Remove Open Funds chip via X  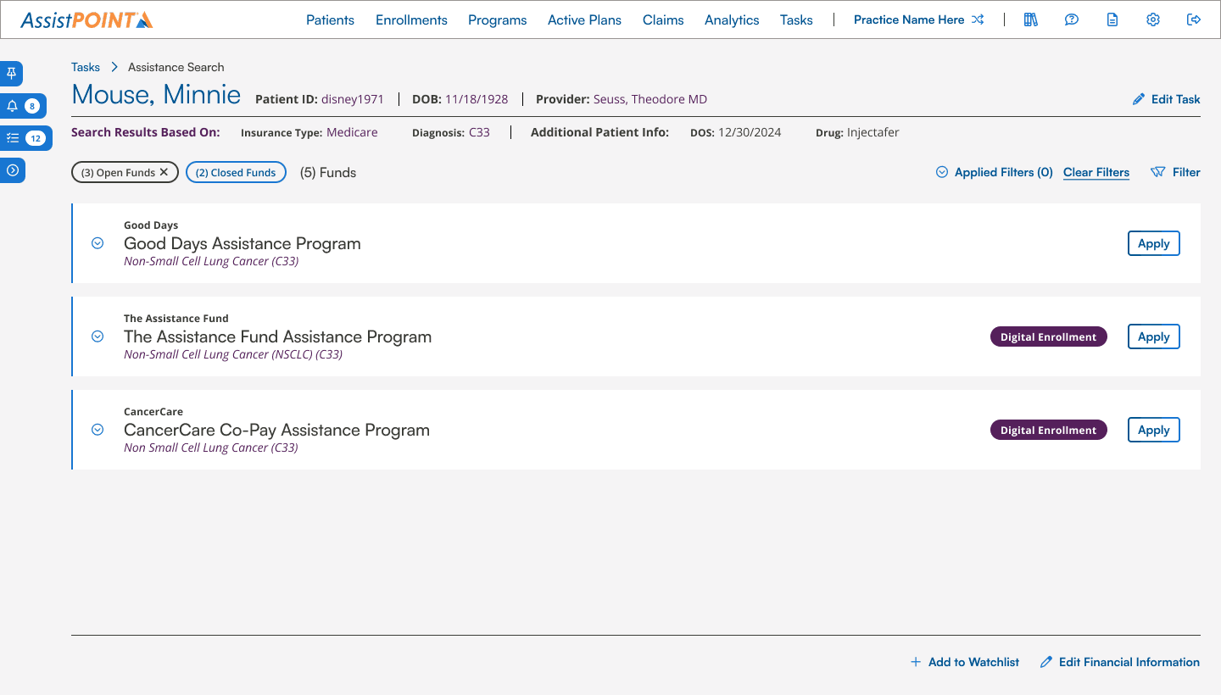point(164,172)
